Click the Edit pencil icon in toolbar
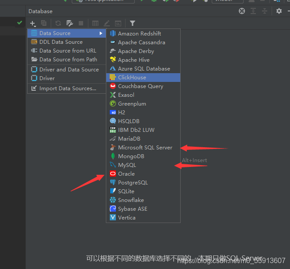290x269 pixels. coord(107,23)
